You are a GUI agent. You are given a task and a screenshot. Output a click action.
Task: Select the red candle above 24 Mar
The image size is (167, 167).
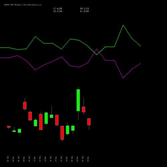[x=83, y=110]
